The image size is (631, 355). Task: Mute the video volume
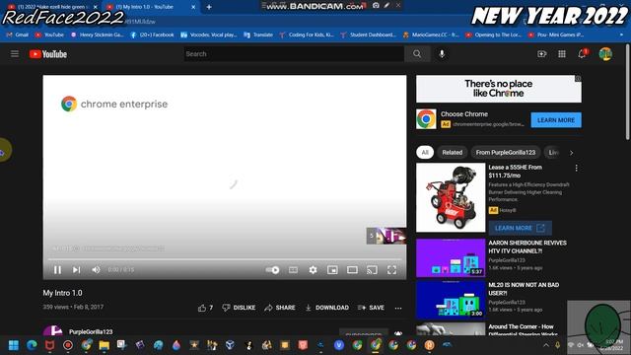(x=96, y=269)
